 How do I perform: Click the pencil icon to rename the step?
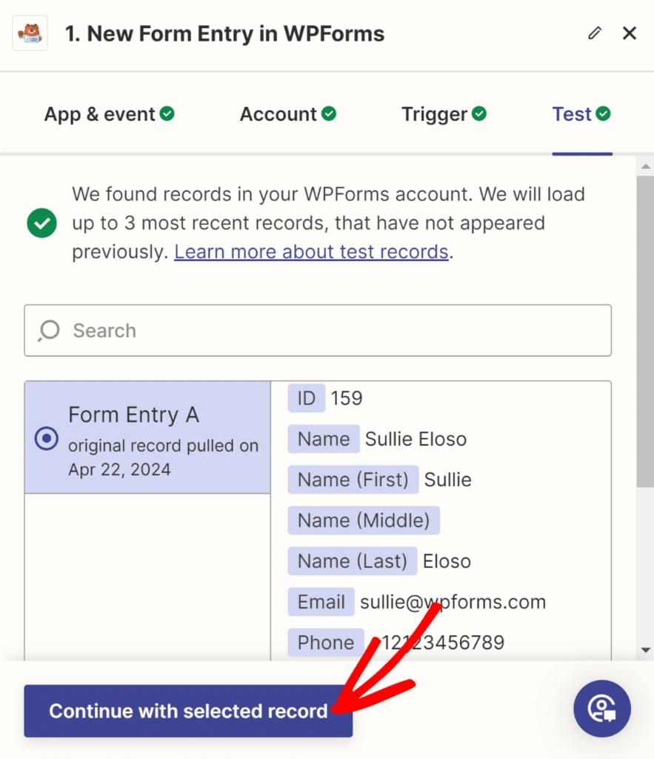[x=595, y=33]
